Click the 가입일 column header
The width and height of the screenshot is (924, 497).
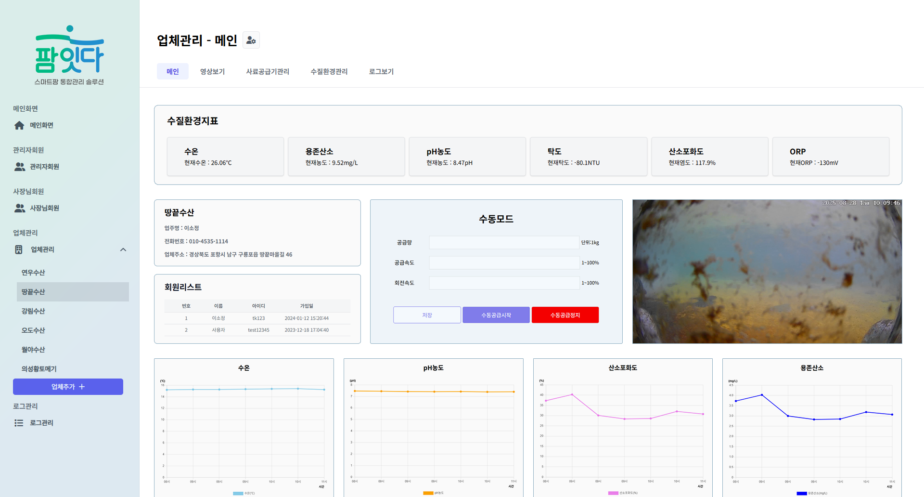pos(307,306)
